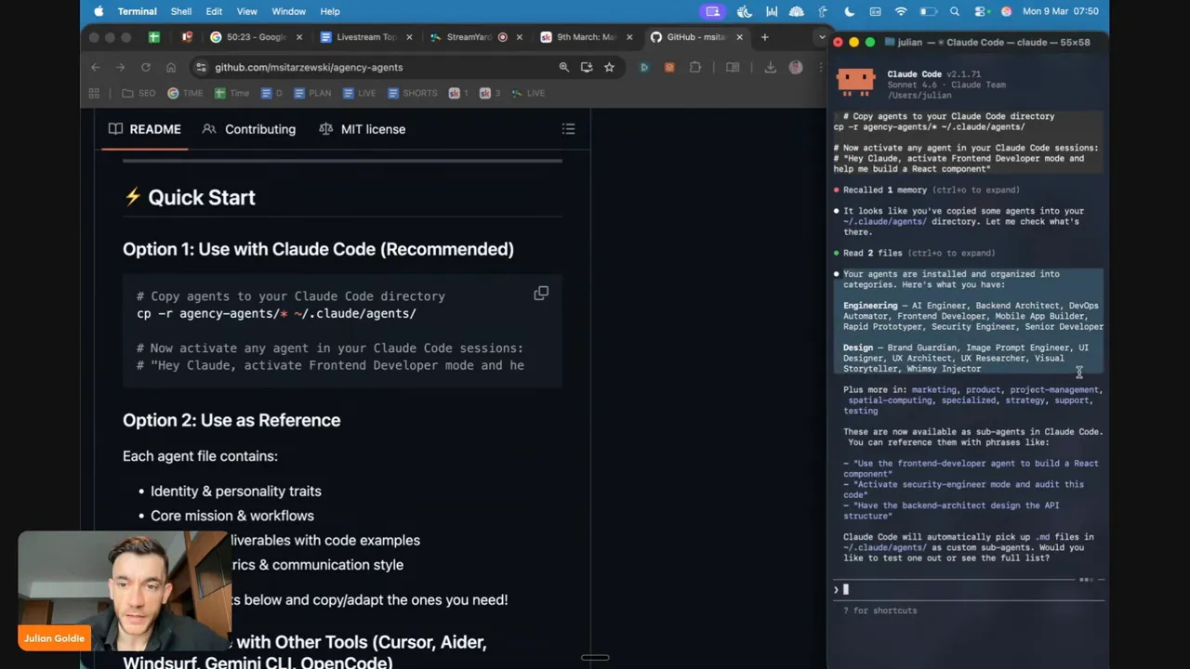
Task: Switch to the Livestream Topics browser tab
Action: click(x=366, y=37)
